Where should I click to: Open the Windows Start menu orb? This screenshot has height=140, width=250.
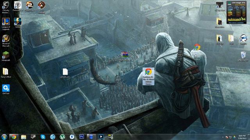click(4, 137)
